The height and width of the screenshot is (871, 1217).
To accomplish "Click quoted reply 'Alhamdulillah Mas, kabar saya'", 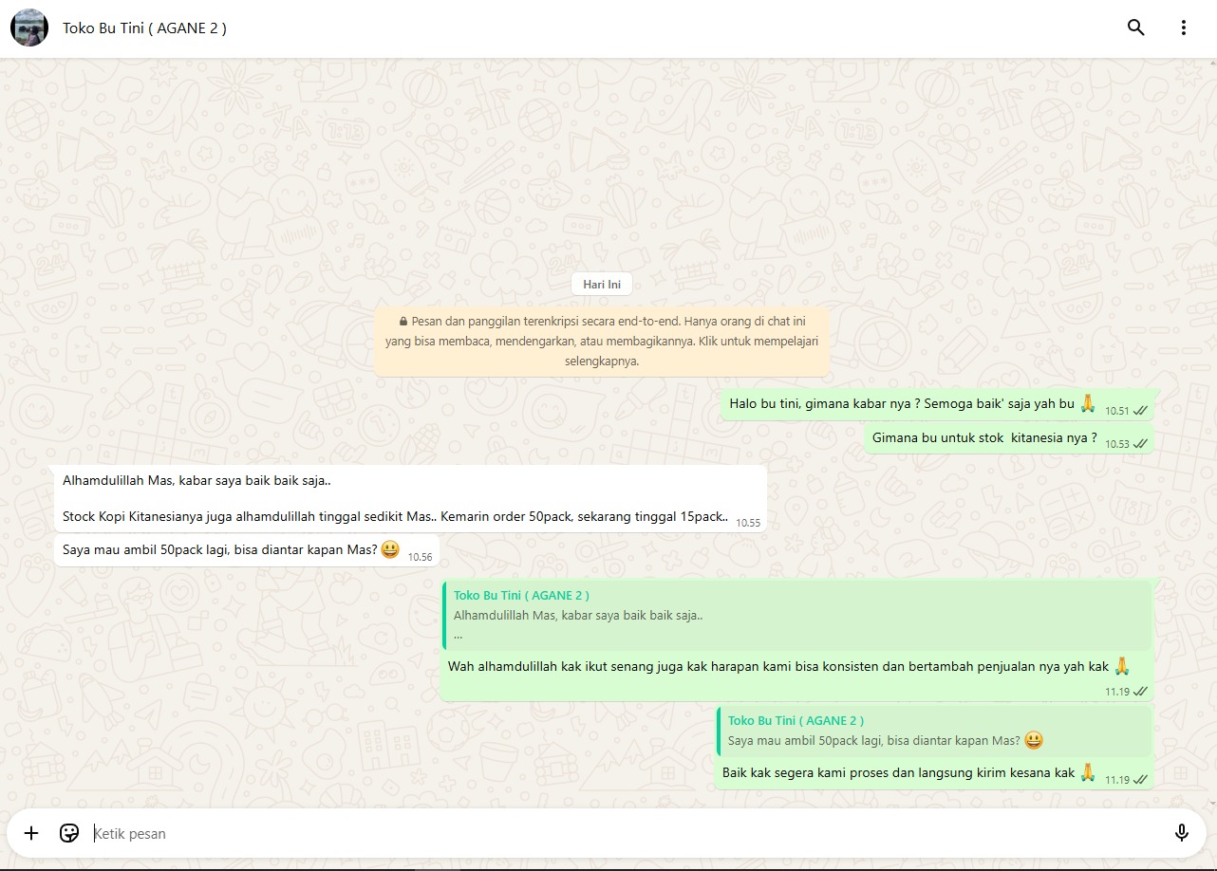I will coord(797,615).
